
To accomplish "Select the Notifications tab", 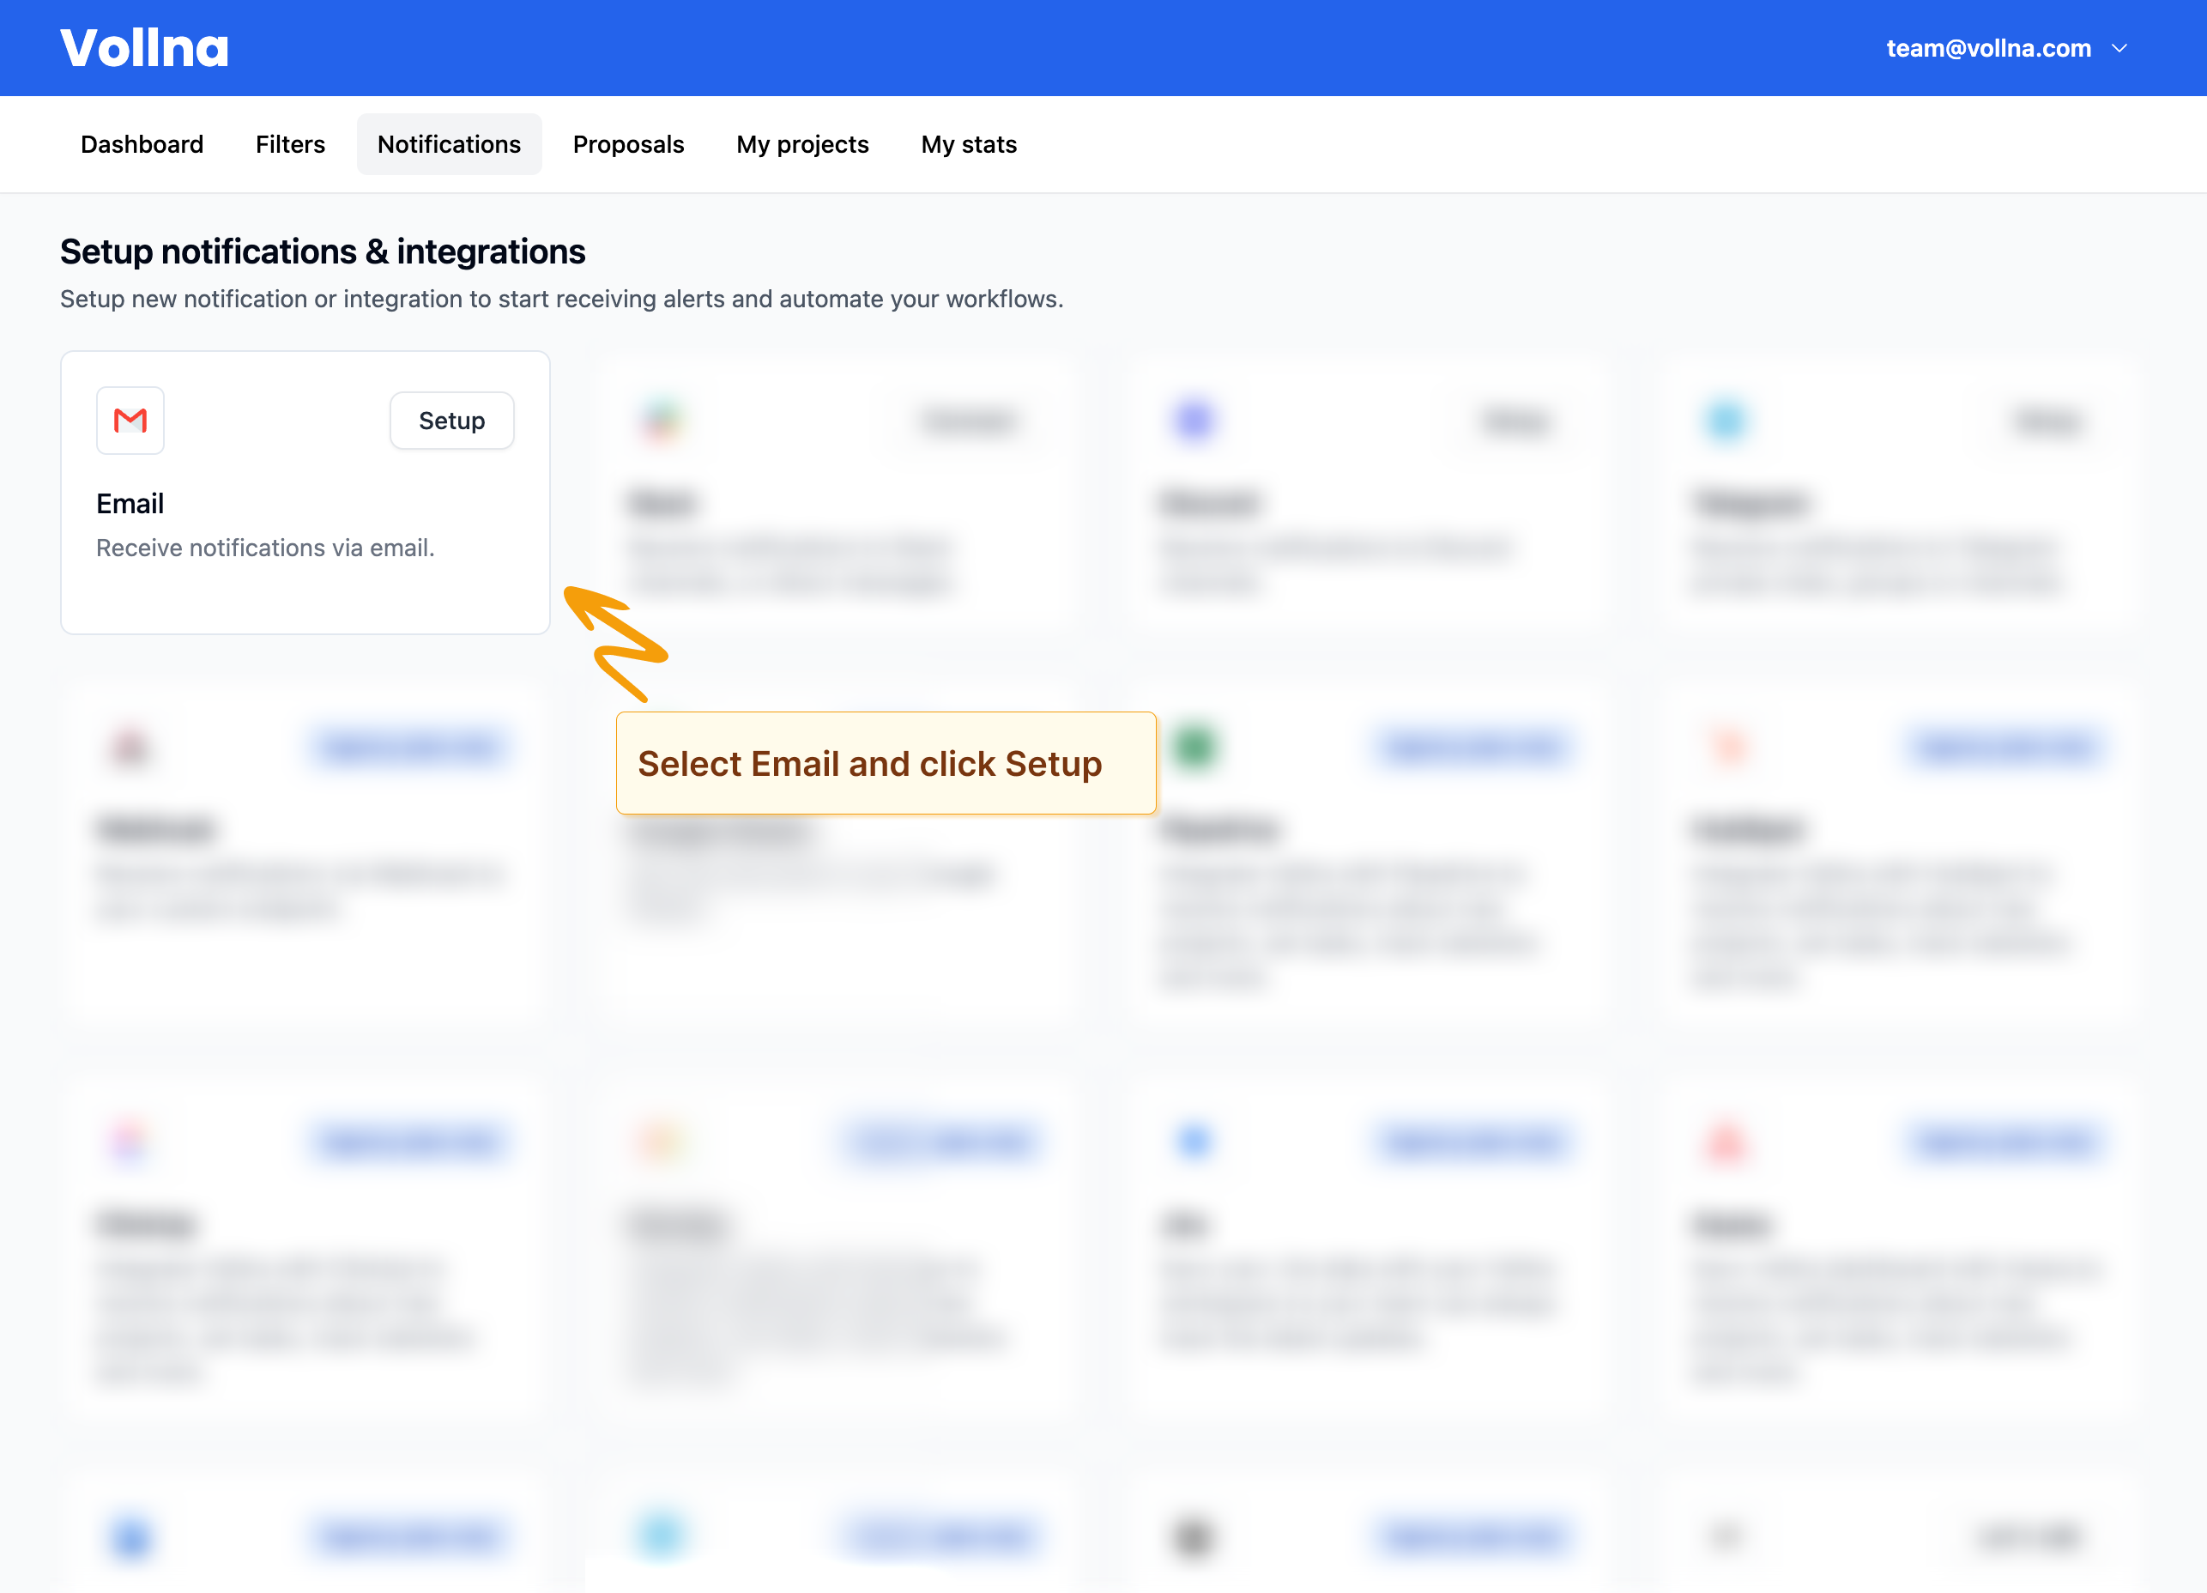I will tap(449, 144).
